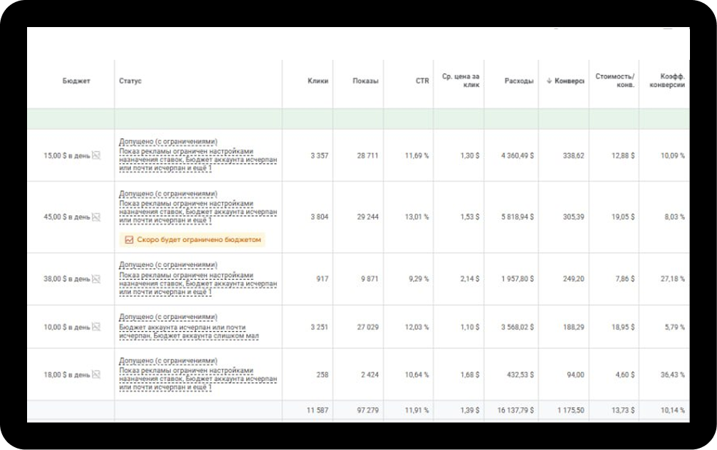The image size is (717, 450).
Task: Sort by the Показы column header
Action: point(365,81)
